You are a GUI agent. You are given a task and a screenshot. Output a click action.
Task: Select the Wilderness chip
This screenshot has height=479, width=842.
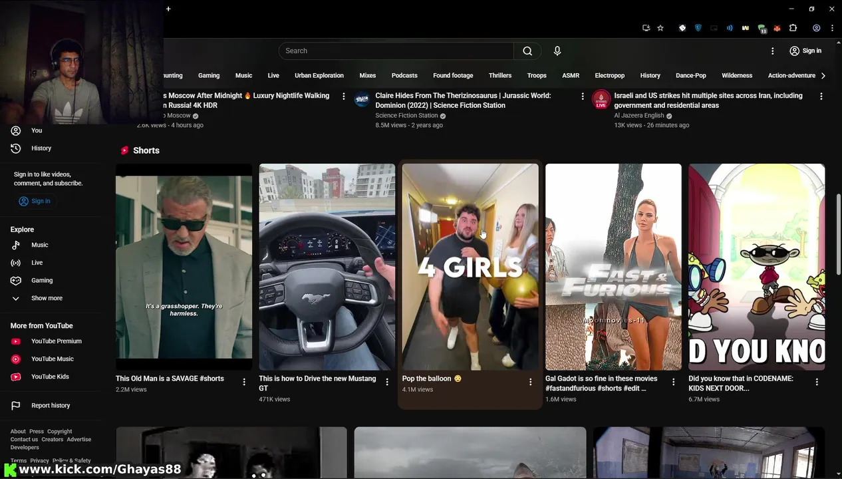click(x=737, y=76)
